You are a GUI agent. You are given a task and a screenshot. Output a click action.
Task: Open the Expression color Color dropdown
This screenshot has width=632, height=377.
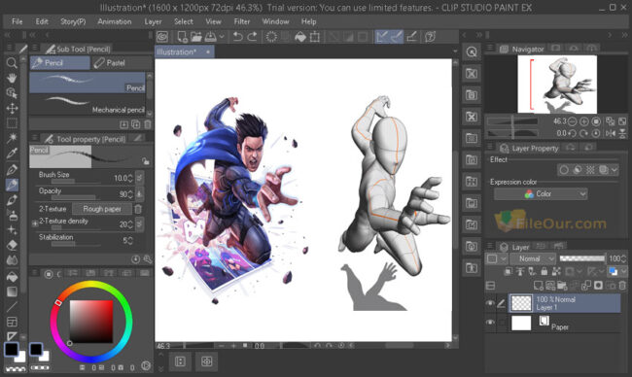pos(541,194)
